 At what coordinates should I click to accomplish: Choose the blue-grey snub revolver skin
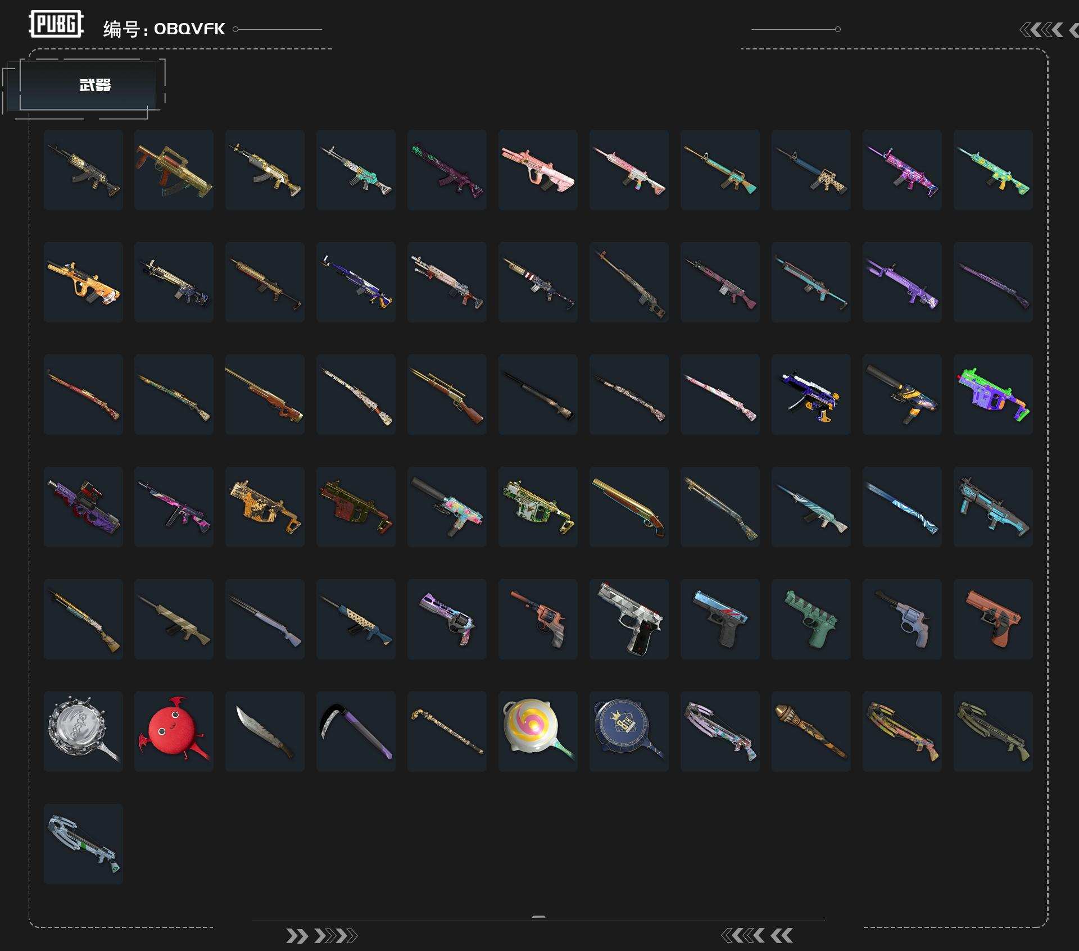[902, 619]
